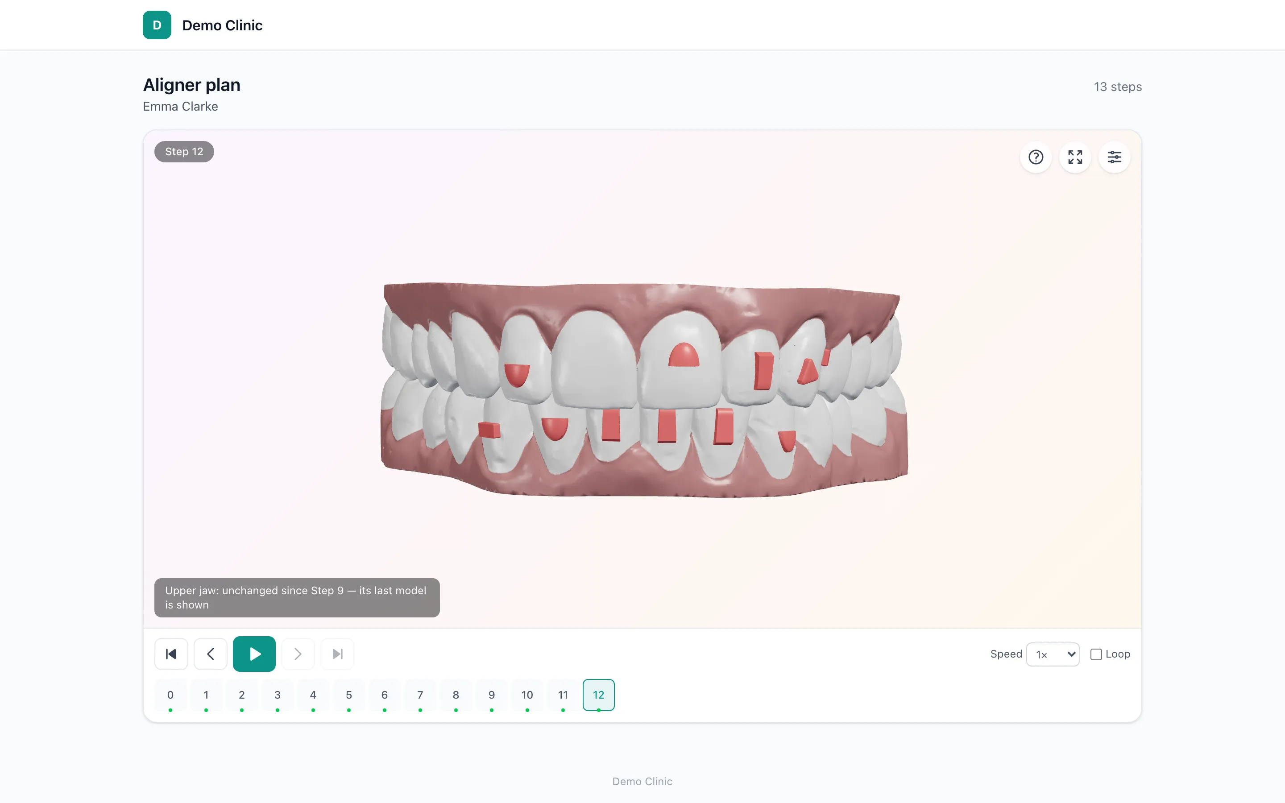Click patient name Emma Clarke
This screenshot has width=1285, height=803.
point(181,106)
